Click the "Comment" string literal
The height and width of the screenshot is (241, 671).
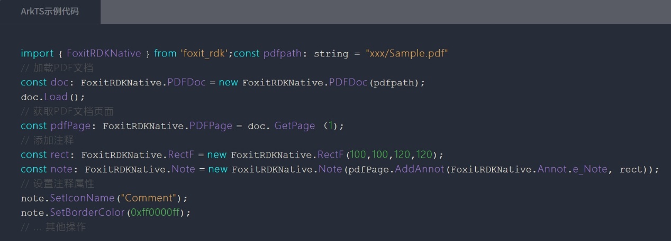click(149, 198)
